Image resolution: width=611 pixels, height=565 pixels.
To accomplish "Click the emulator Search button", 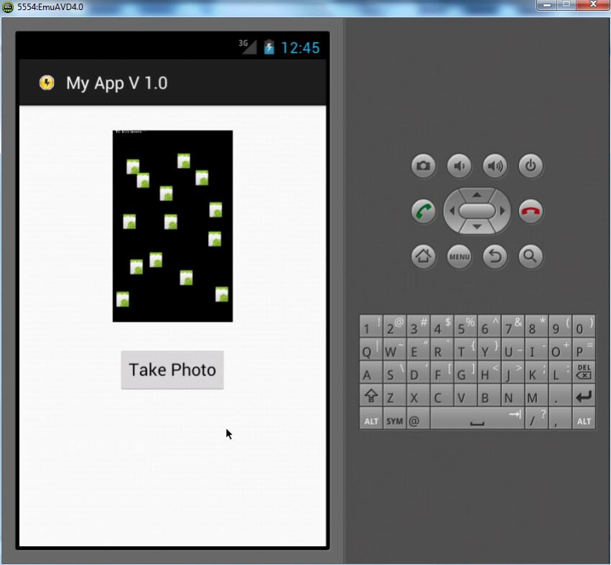I will (x=531, y=256).
